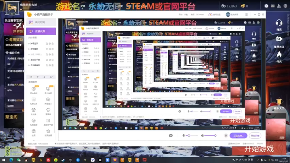This screenshot has width=290, height=163.
Task: Add the clock-icon timer plugin material
Action: pyautogui.click(x=33, y=90)
